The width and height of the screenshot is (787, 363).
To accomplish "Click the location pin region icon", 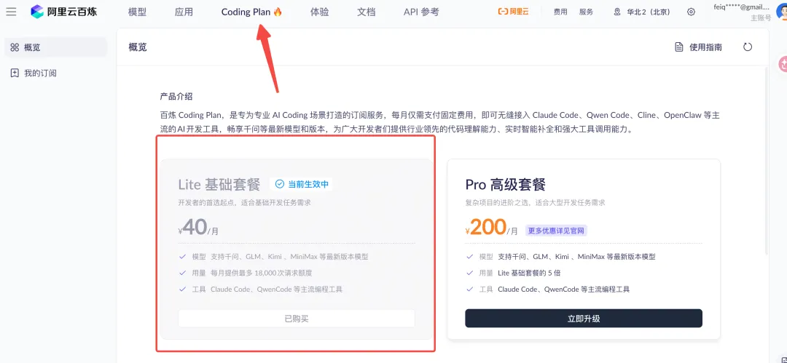I will [617, 12].
